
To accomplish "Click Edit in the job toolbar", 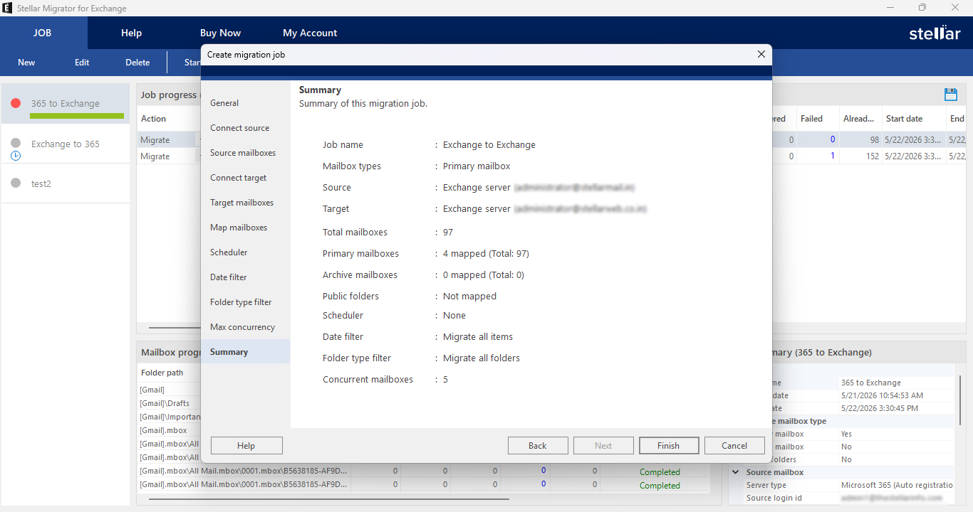I will 82,63.
